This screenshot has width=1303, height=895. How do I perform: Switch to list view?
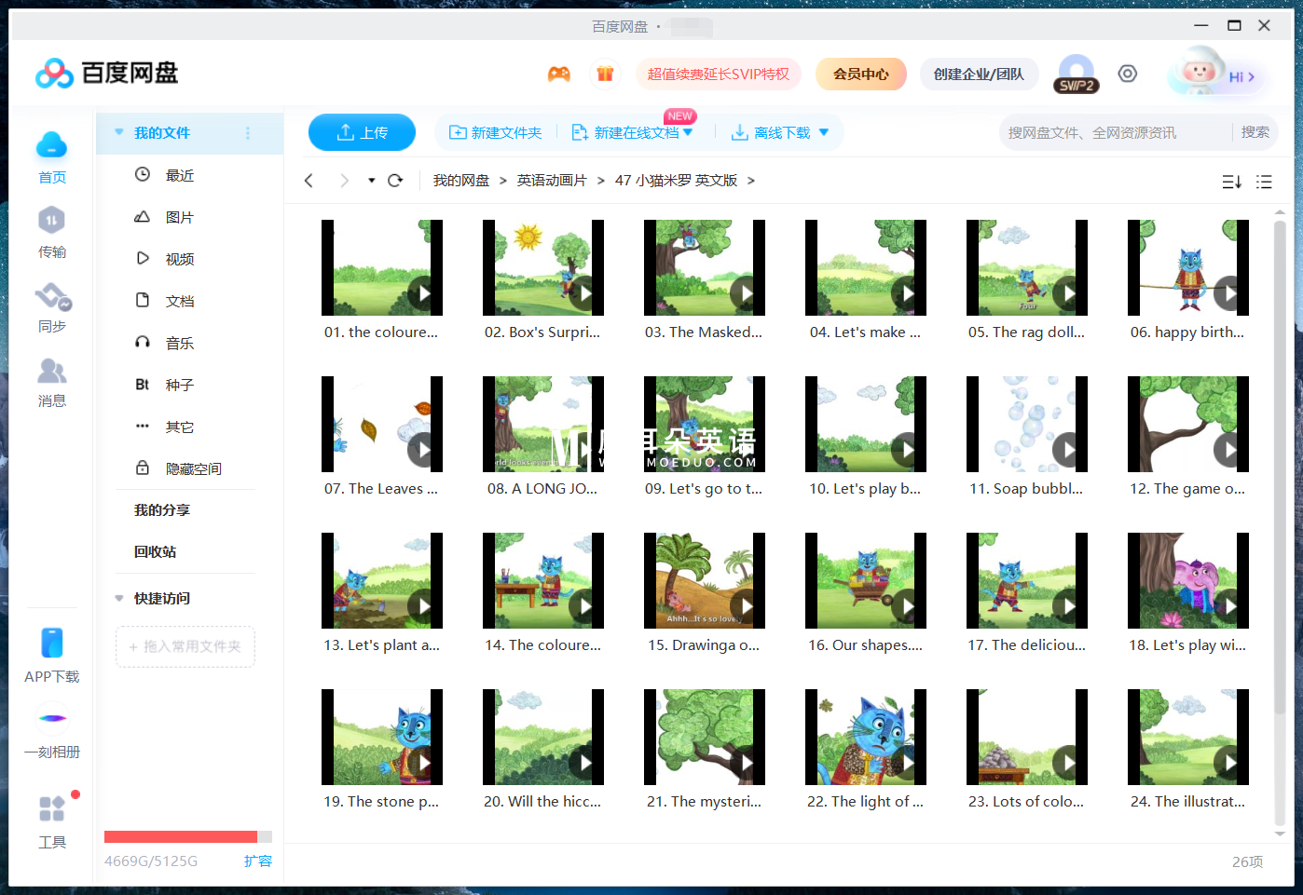click(1264, 182)
